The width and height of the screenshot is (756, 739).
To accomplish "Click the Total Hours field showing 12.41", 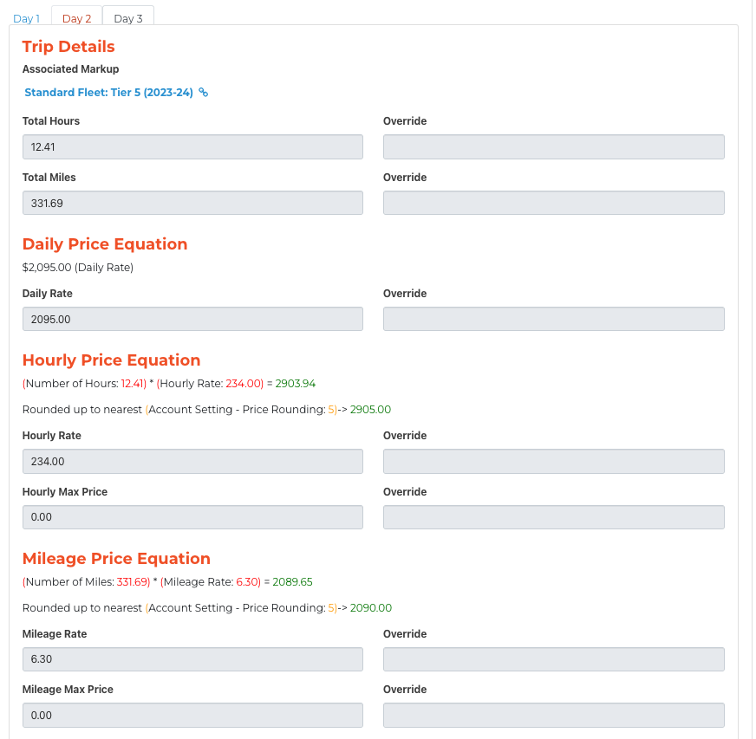I will tap(192, 147).
